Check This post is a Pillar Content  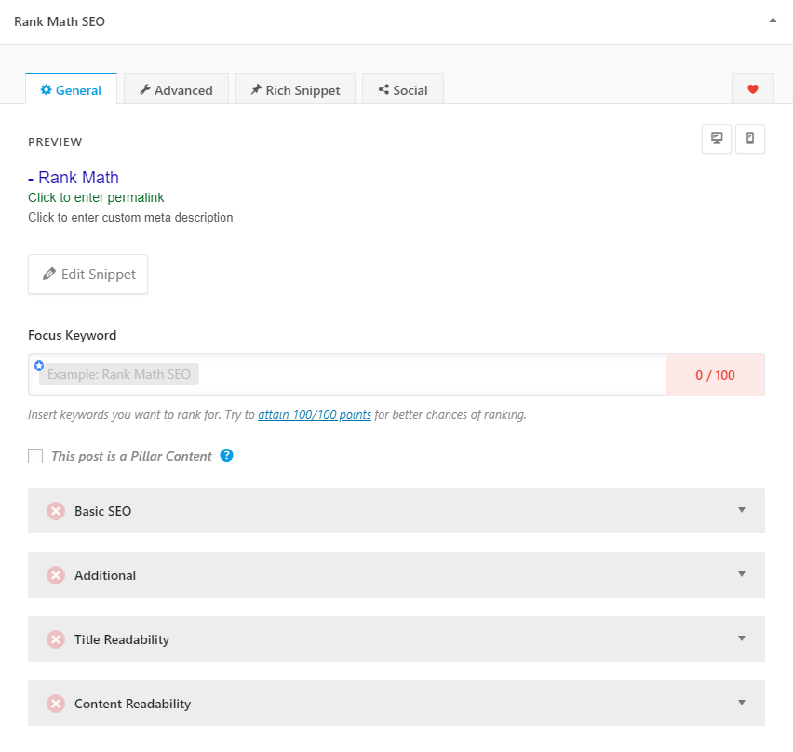pos(35,456)
